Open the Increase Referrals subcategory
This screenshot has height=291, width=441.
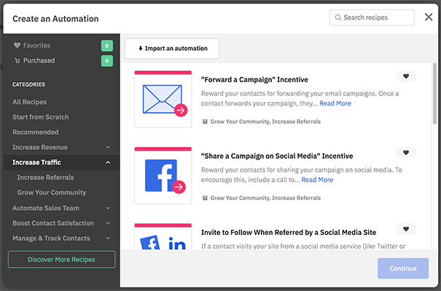(x=45, y=178)
